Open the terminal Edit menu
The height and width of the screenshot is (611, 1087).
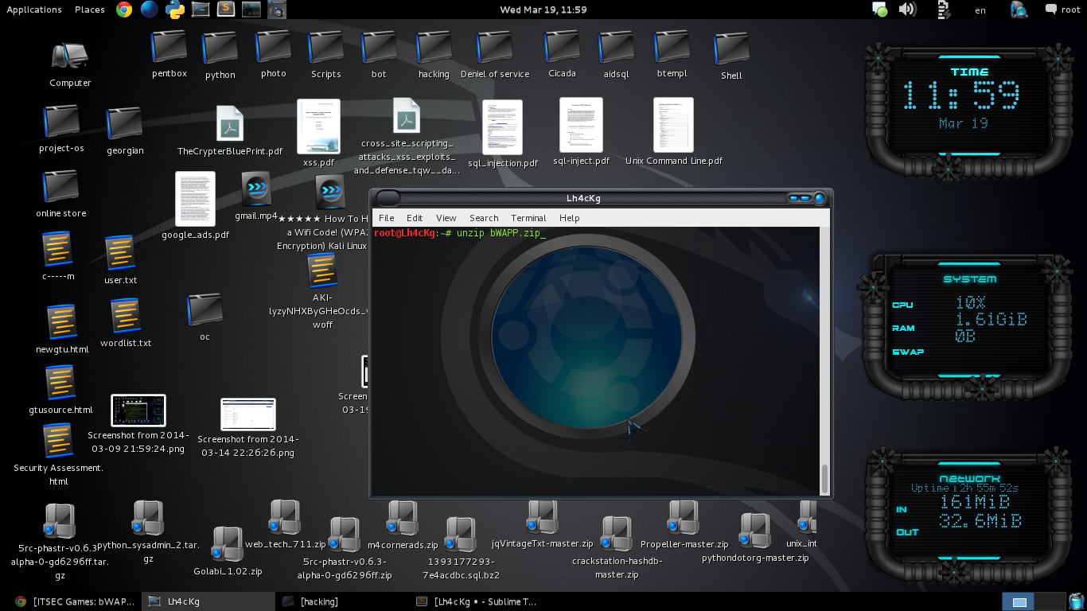click(x=415, y=218)
